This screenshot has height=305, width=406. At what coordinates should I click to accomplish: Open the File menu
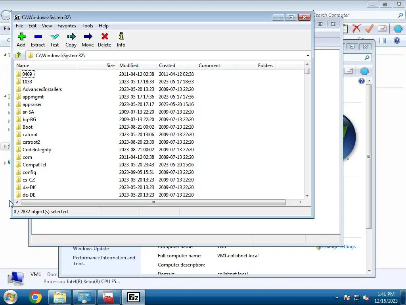tap(19, 26)
